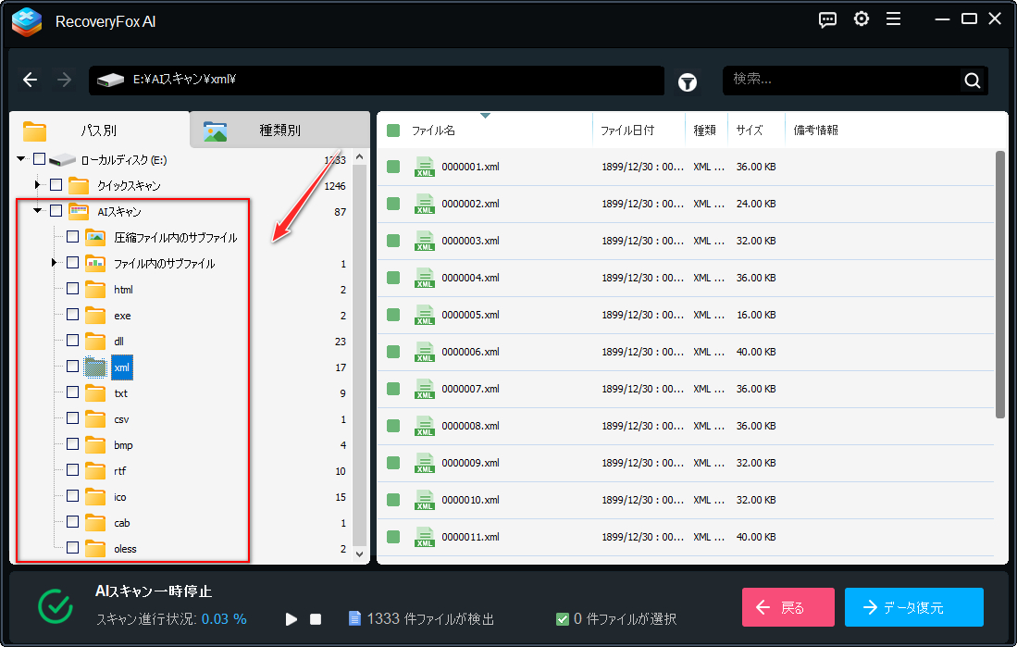
Task: Open the hamburger menu icon
Action: (x=893, y=19)
